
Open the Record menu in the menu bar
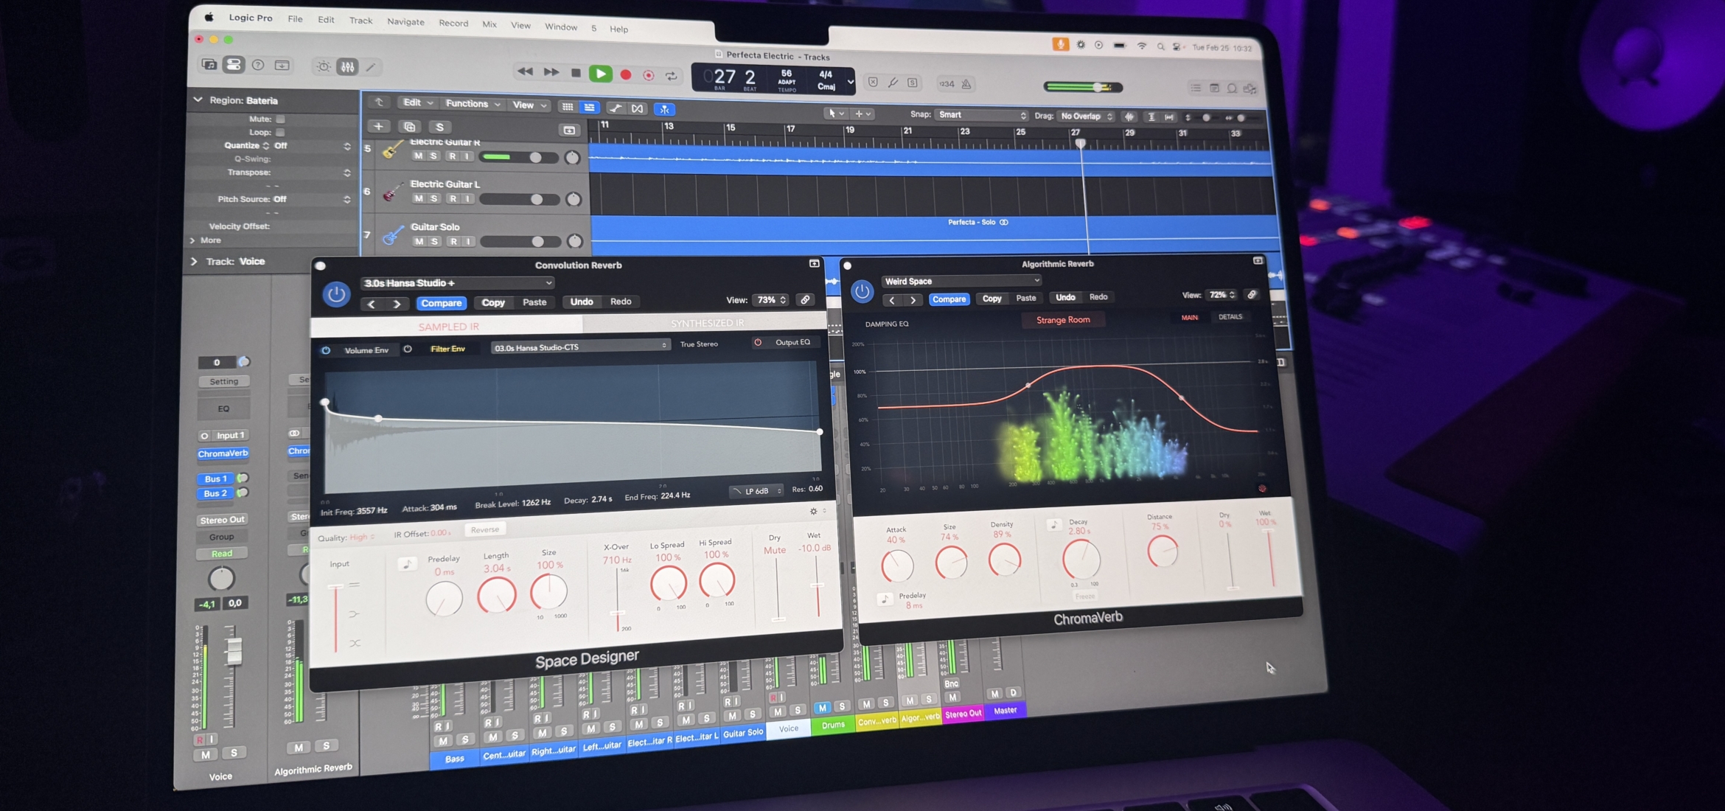pyautogui.click(x=453, y=23)
